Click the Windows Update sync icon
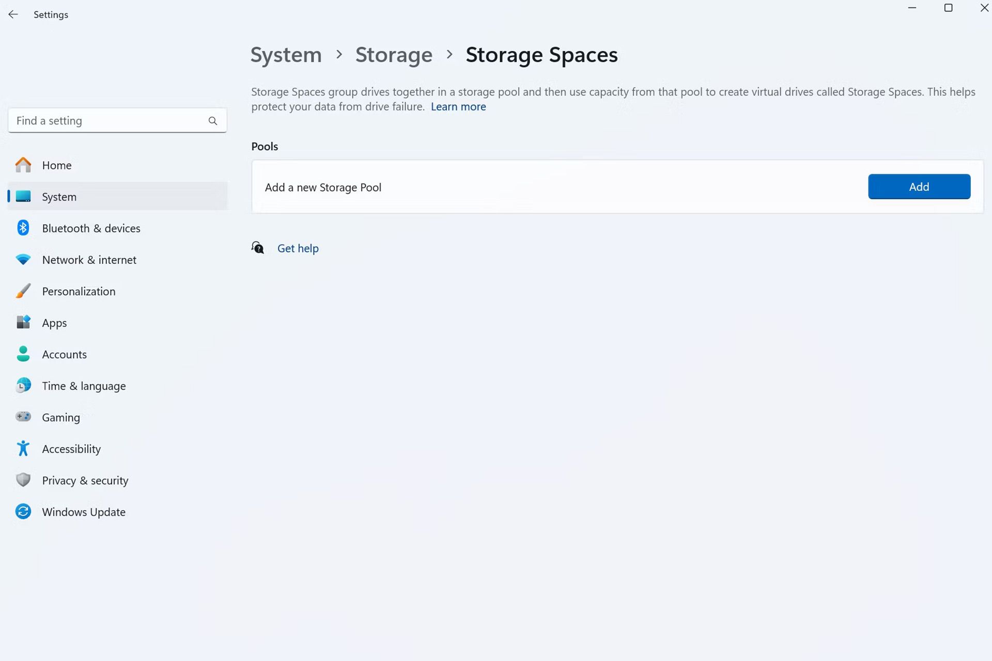Viewport: 992px width, 661px height. (23, 512)
